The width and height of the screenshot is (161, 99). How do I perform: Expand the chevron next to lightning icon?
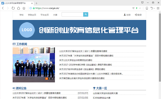pos(140,8)
